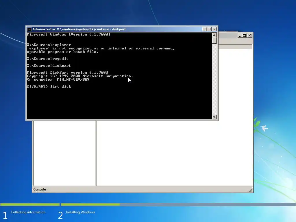The width and height of the screenshot is (296, 222).
Task: Click the resize grip in background window
Action: point(251,190)
